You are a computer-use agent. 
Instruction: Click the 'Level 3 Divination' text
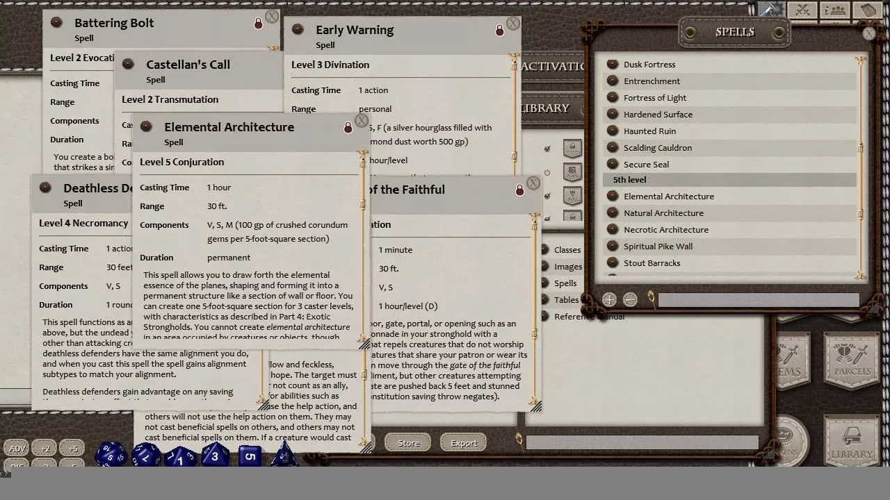330,65
